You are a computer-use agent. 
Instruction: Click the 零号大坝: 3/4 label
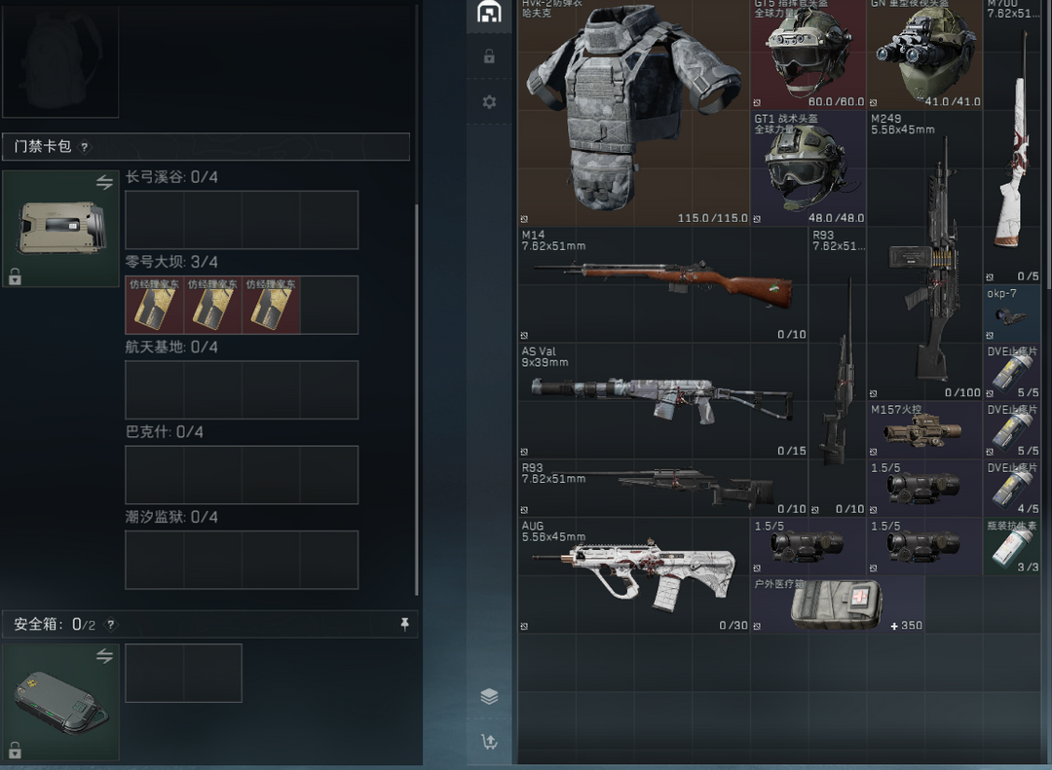point(171,262)
